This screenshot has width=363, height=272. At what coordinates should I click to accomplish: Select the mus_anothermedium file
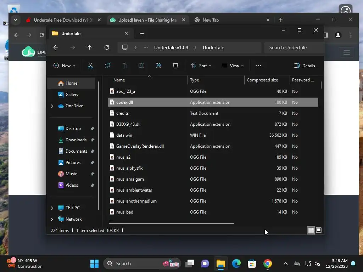coord(213,201)
